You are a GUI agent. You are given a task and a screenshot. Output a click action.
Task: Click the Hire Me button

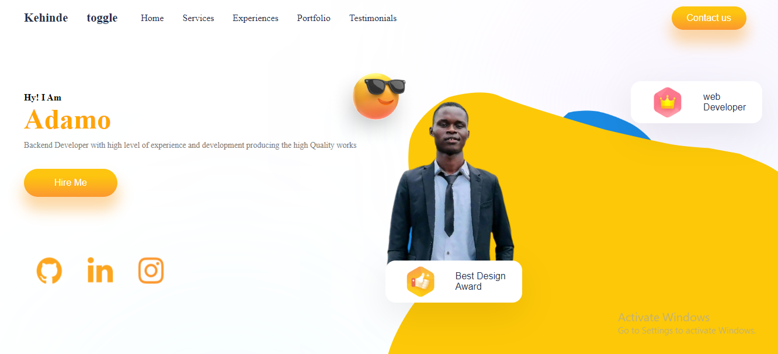71,183
